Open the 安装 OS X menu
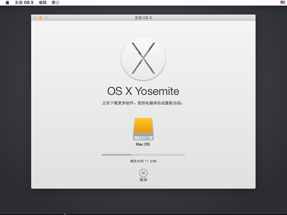Image resolution: width=287 pixels, height=215 pixels. (24, 3)
